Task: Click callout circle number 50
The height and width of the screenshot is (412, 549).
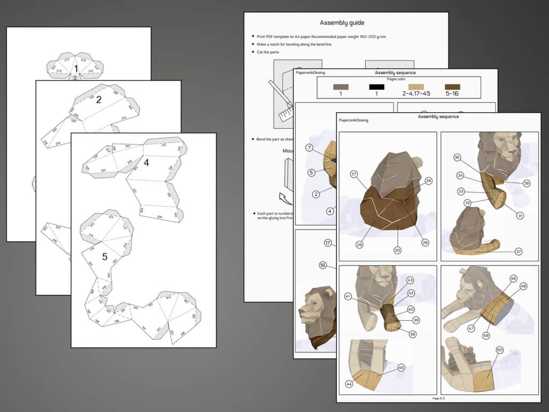Action: click(499, 350)
